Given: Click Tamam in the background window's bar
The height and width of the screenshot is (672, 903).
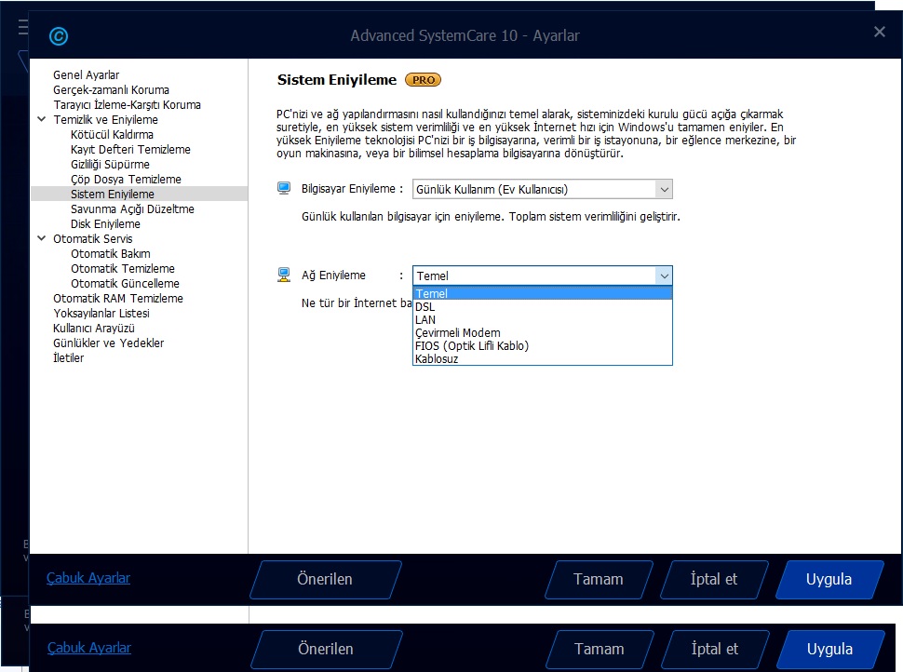Looking at the screenshot, I should point(600,649).
